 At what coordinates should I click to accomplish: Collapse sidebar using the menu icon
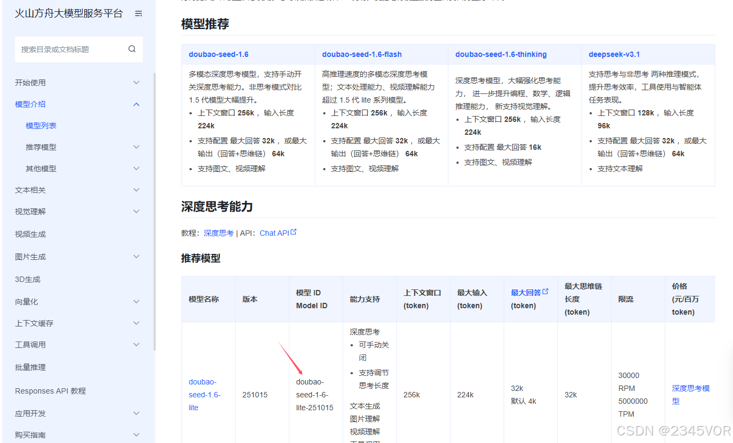(139, 13)
